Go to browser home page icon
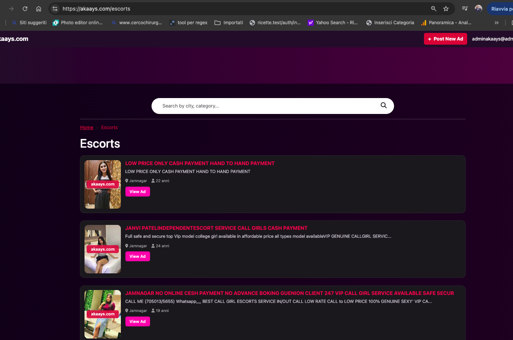This screenshot has height=340, width=513. pos(39,9)
